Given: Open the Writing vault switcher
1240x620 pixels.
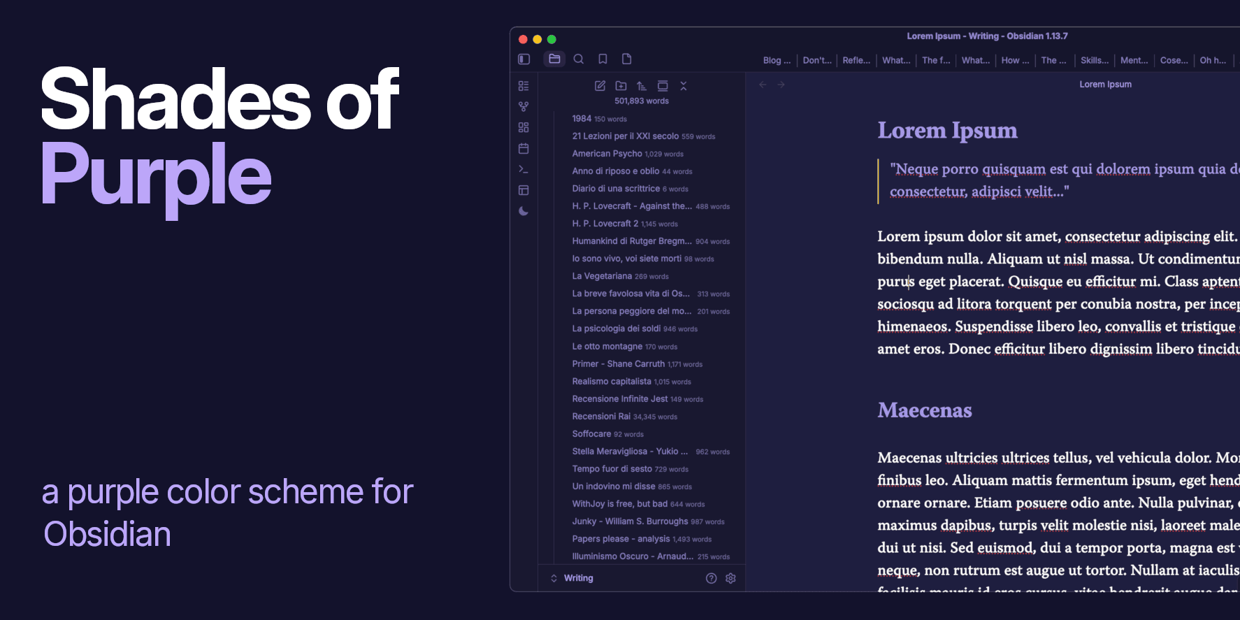Looking at the screenshot, I should (x=572, y=578).
